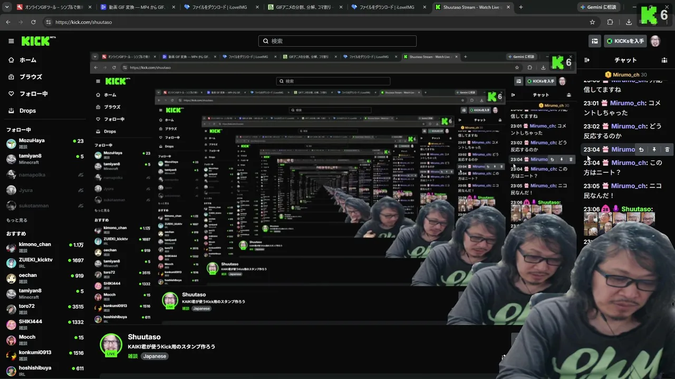675x379 pixels.
Task: Click Mirumo_ch on the コメントしちゃった message
Action: (629, 103)
